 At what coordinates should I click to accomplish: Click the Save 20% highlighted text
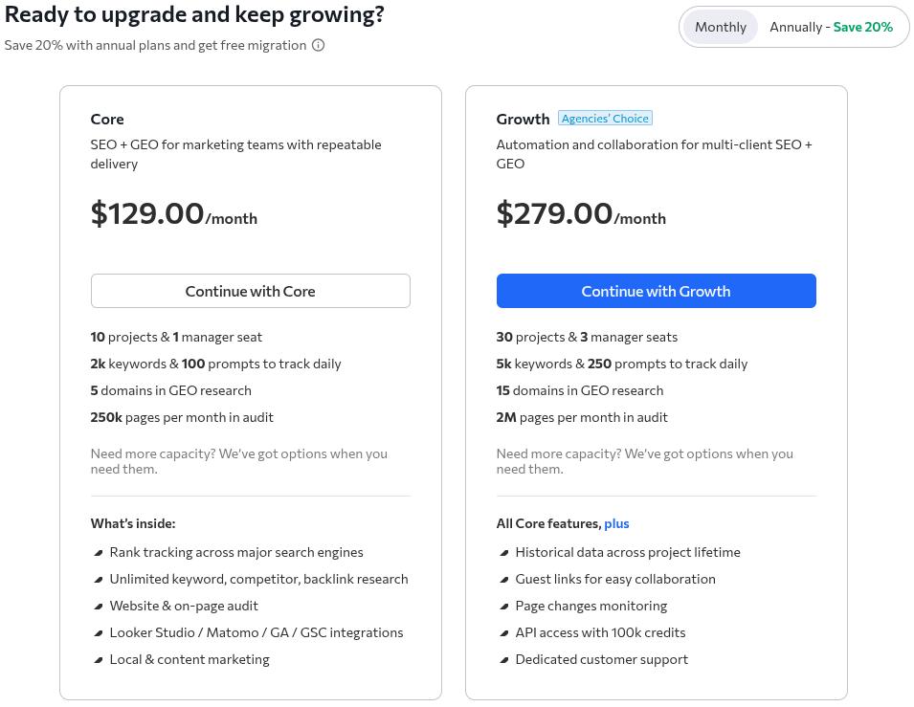862,27
